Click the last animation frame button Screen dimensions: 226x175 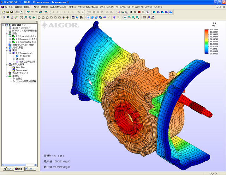coord(73,12)
